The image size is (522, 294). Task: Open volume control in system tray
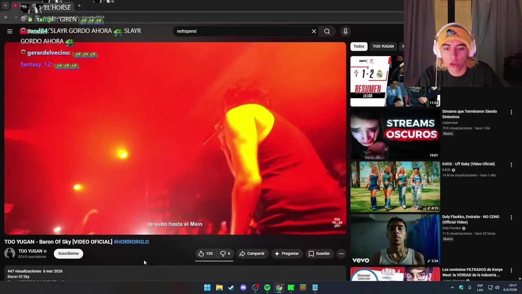[497, 287]
